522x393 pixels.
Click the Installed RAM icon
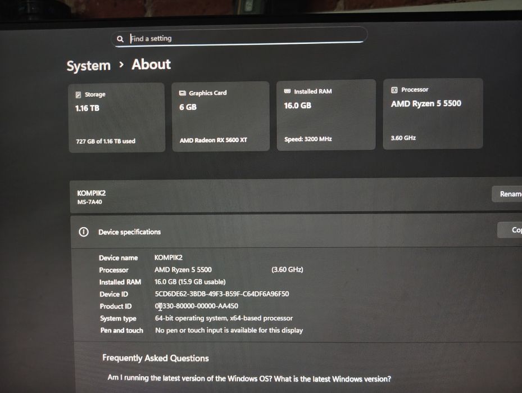pos(287,91)
